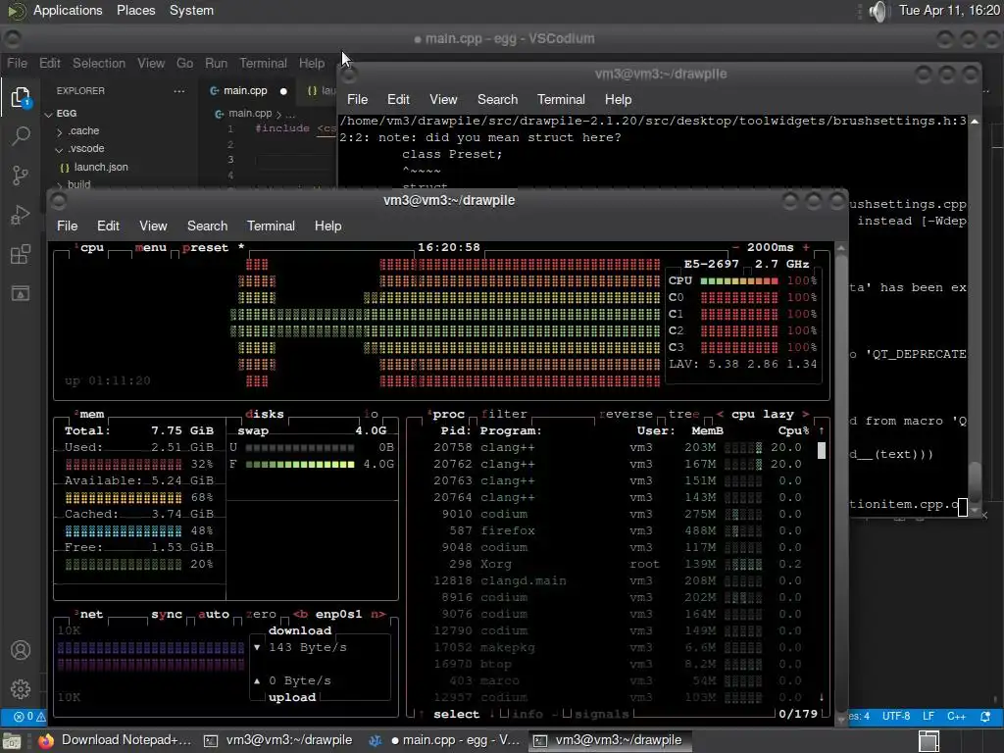Switch to Download Notepad++ taskbar window
The width and height of the screenshot is (1004, 753).
pyautogui.click(x=116, y=740)
